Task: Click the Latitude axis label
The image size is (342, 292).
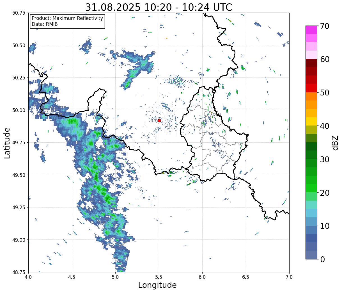Action: point(7,143)
